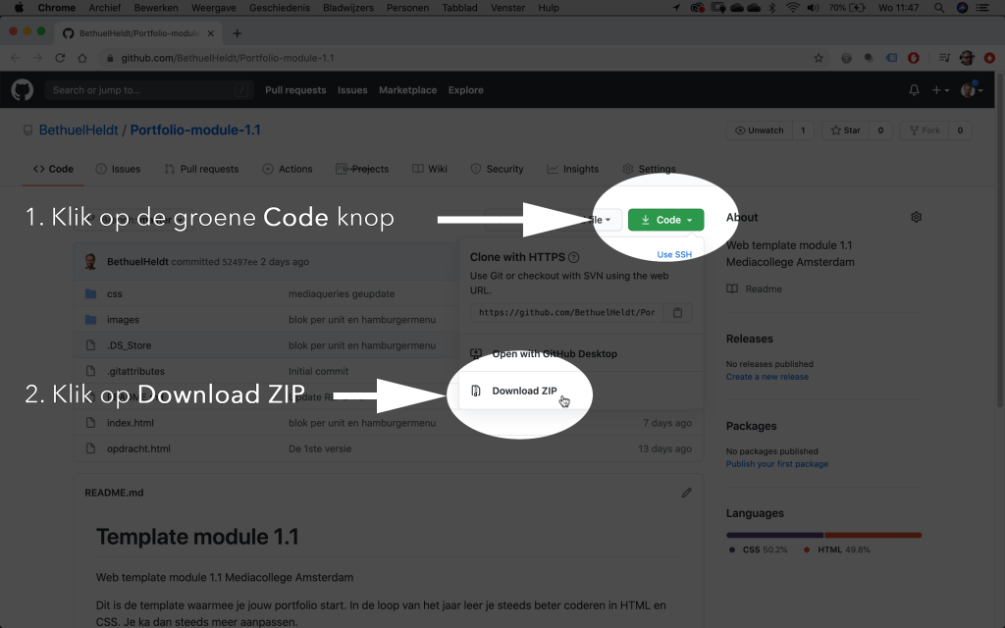Click the Unwatch button

[760, 131]
